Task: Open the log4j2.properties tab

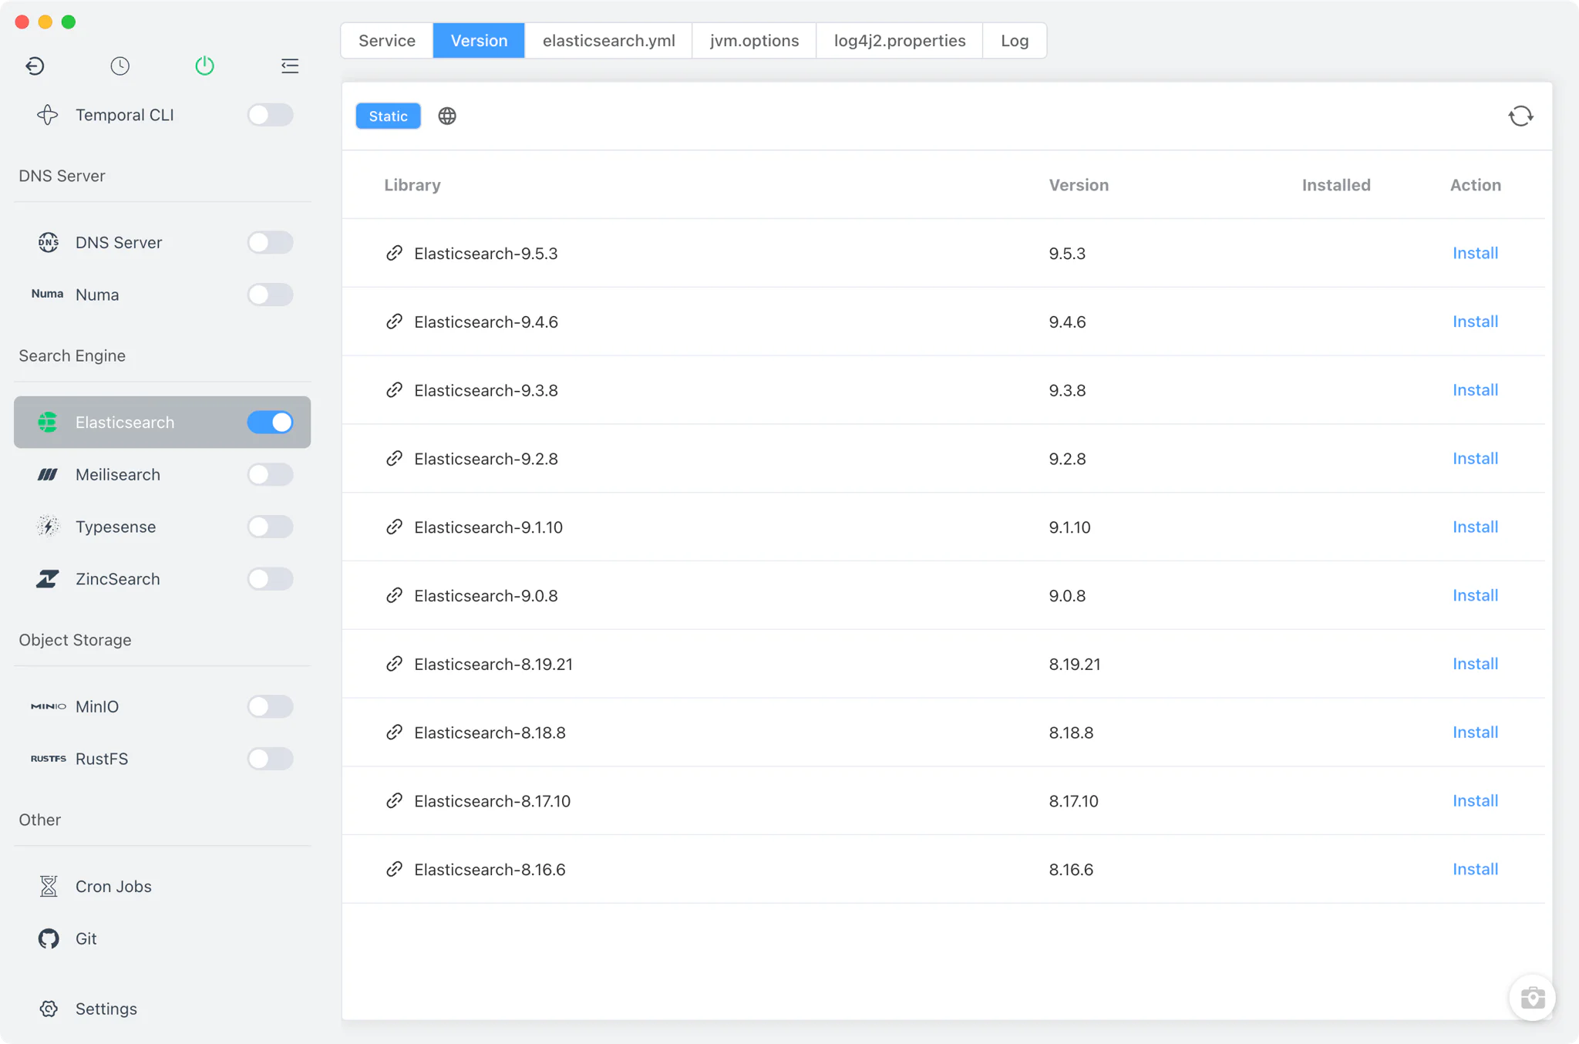Action: point(900,41)
